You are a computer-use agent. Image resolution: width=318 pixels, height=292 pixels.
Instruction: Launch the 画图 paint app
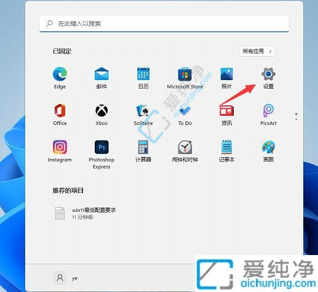click(x=268, y=151)
